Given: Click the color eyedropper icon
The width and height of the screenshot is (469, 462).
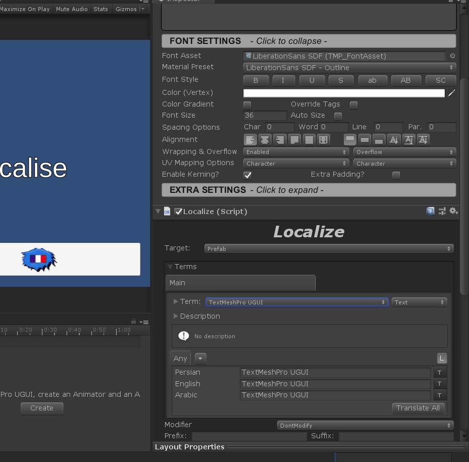Looking at the screenshot, I should tap(451, 93).
